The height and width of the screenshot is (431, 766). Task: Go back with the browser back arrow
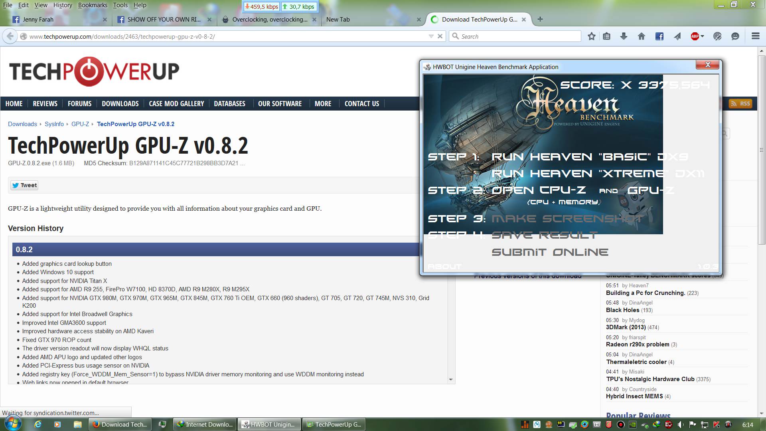[x=10, y=36]
